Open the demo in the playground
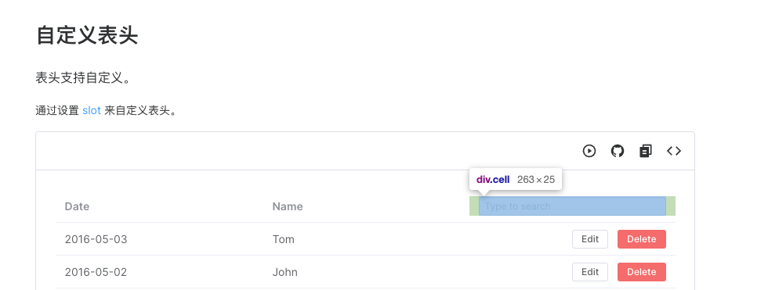768x290 pixels. click(589, 152)
